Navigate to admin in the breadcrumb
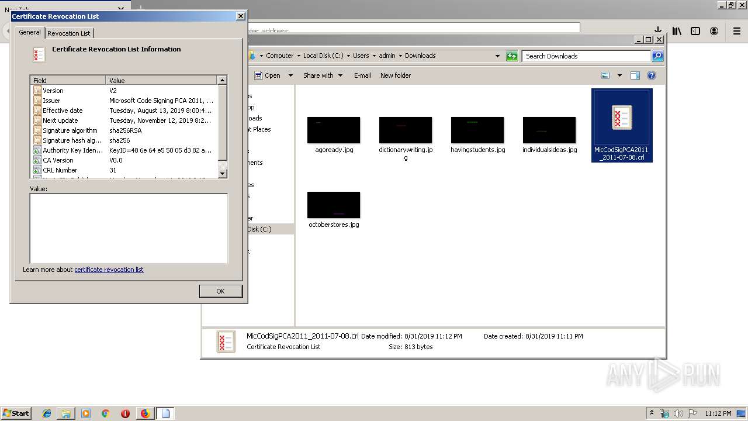Image resolution: width=748 pixels, height=421 pixels. click(387, 56)
